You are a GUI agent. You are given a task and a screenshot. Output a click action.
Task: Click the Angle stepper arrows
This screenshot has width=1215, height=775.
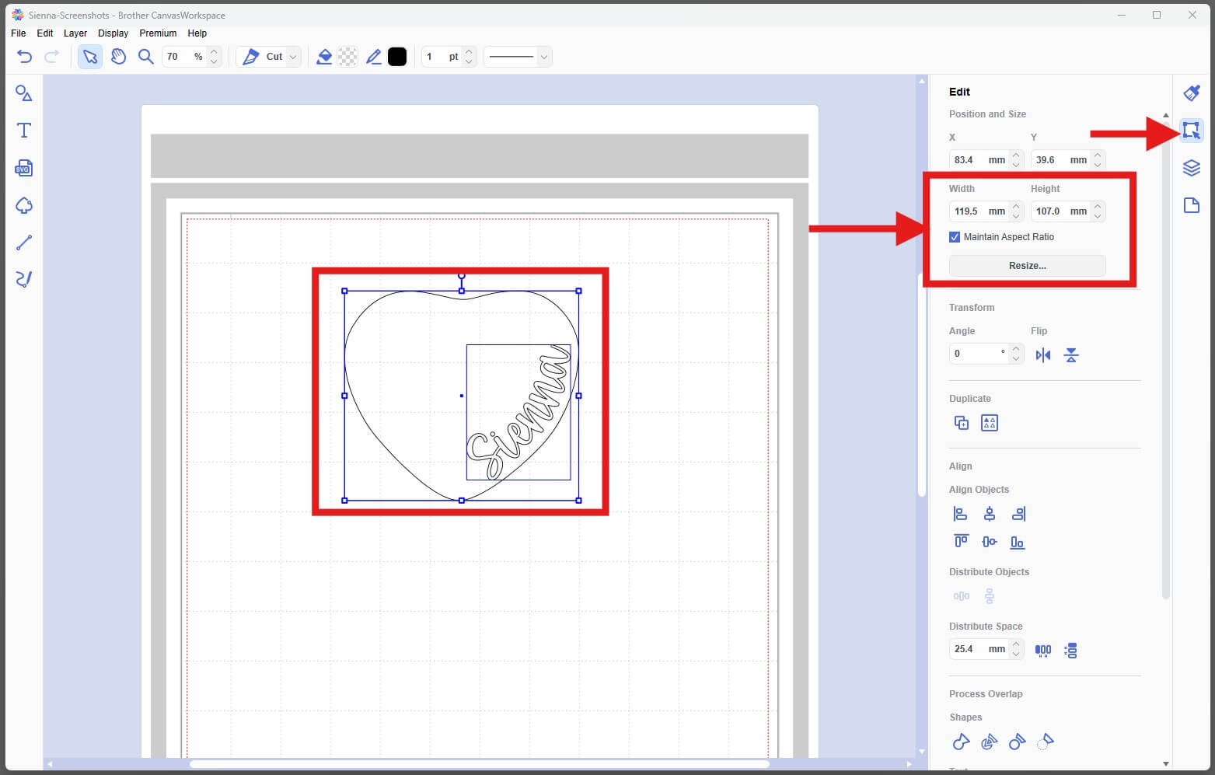pyautogui.click(x=1016, y=354)
